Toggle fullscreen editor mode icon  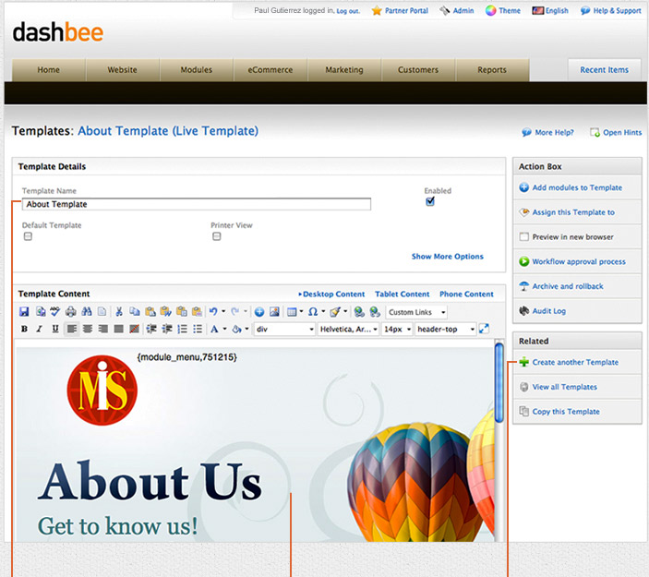(484, 329)
